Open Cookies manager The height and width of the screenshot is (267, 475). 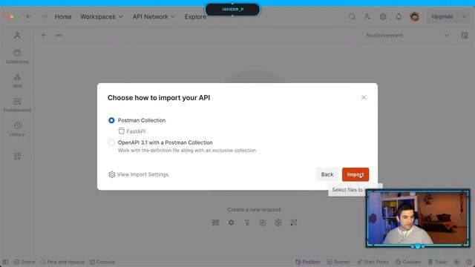(408, 262)
